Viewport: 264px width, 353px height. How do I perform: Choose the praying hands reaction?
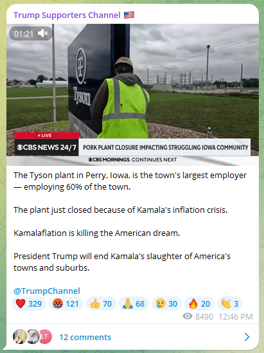point(134,303)
